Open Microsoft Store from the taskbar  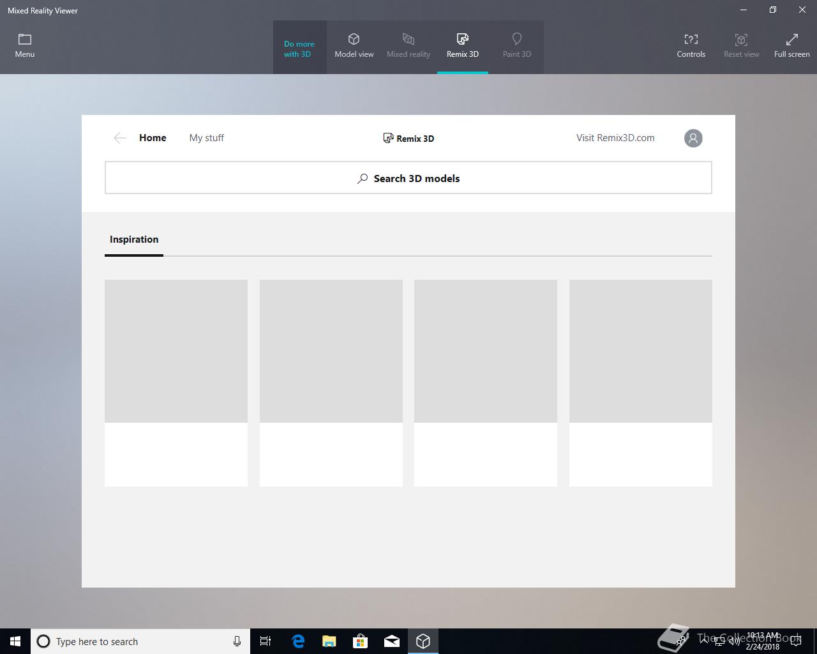click(361, 641)
